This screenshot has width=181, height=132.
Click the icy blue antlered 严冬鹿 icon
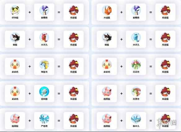[x=44, y=119]
